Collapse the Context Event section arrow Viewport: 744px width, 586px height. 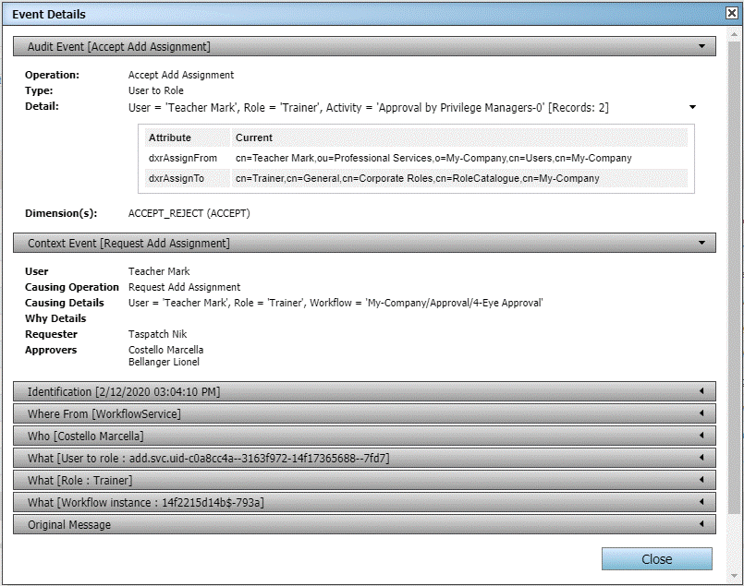pyautogui.click(x=701, y=244)
